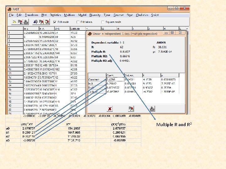Screen dimensions: 226x169
Task: Enable the Square mode checkbox
Action: click(103, 22)
